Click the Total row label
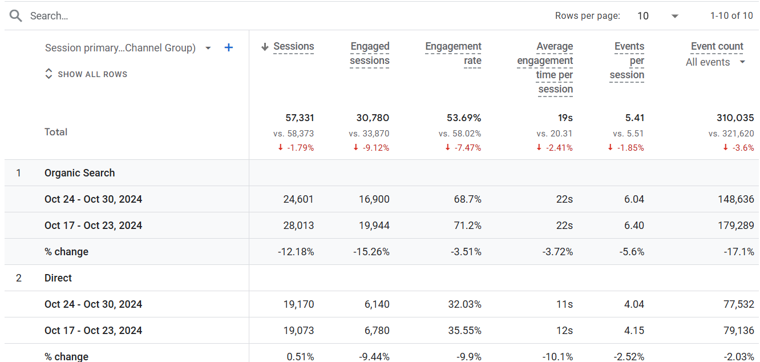 (56, 132)
